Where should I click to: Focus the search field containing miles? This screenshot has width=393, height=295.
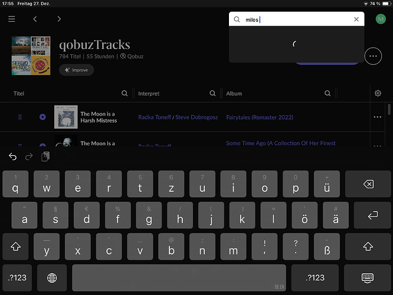coord(296,19)
